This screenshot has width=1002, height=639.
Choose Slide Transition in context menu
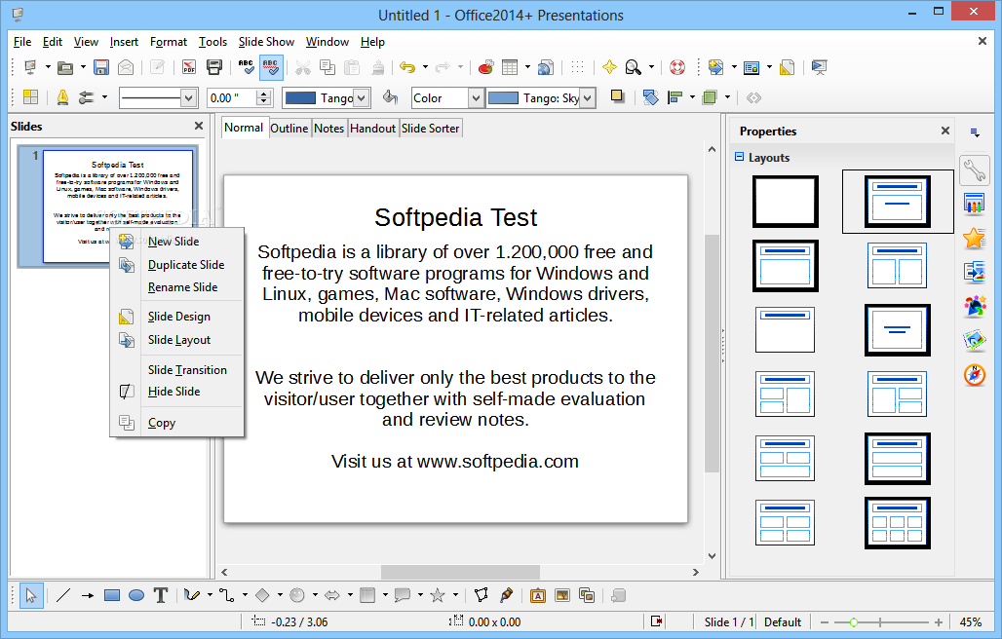coord(177,369)
